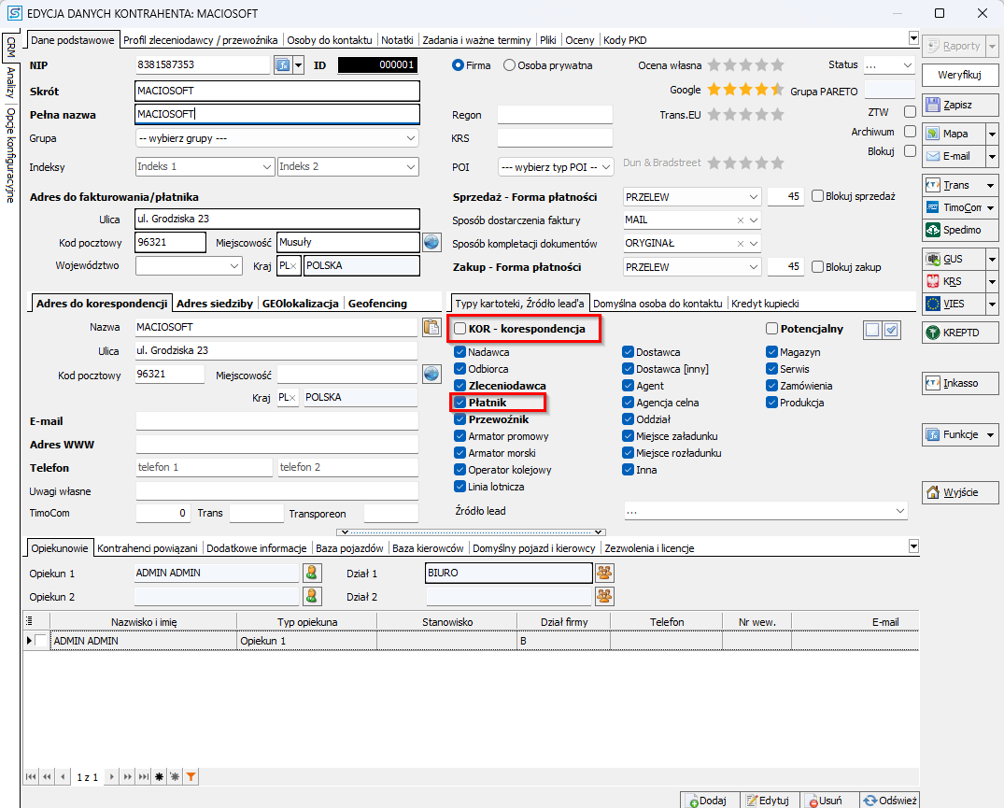Open the Kredyt kupiecki tab

point(765,304)
